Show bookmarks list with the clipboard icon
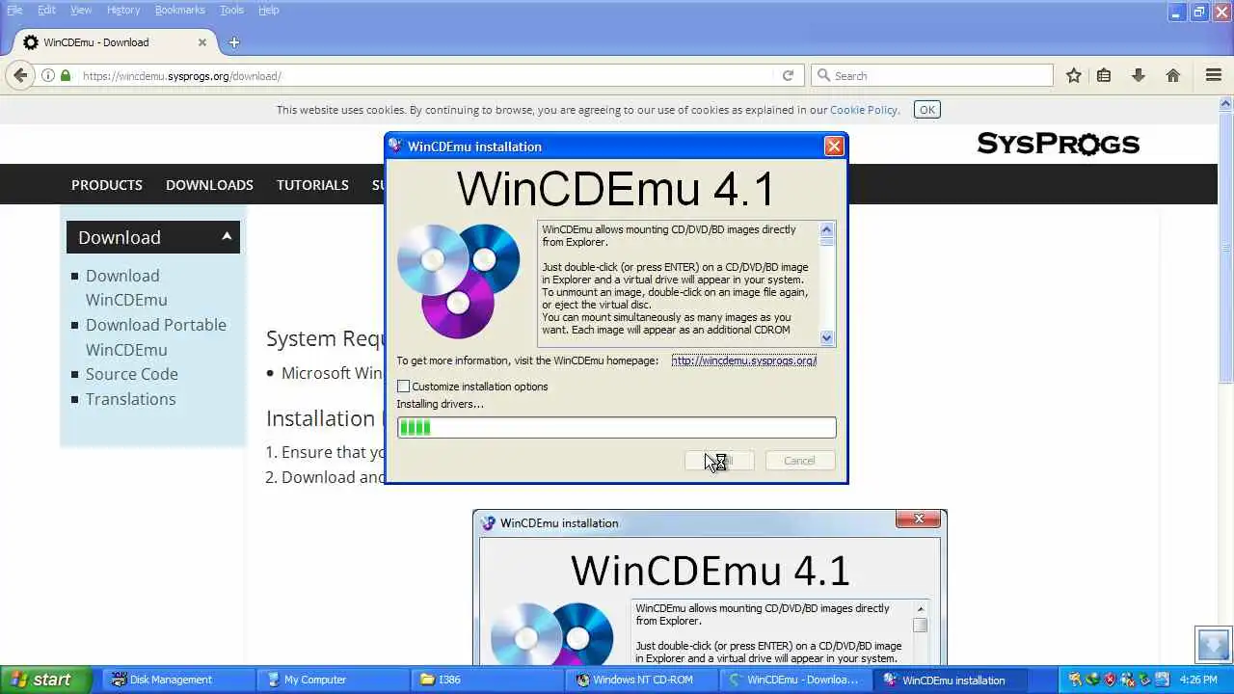Screen dimensions: 1234x694 click(1104, 75)
